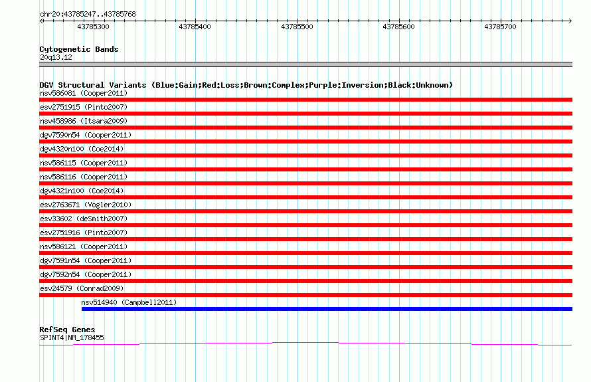Click the nsv586116 (Cooper2011) variant label

[84, 177]
